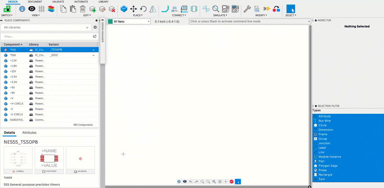This screenshot has height=188, width=384.
Task: Click the oscilloscope meter icon in Simulate
Action: tap(235, 9)
